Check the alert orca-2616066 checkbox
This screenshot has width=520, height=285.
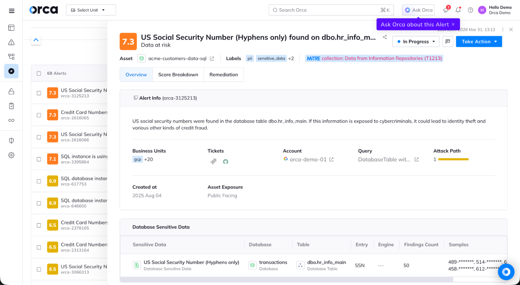pyautogui.click(x=39, y=137)
